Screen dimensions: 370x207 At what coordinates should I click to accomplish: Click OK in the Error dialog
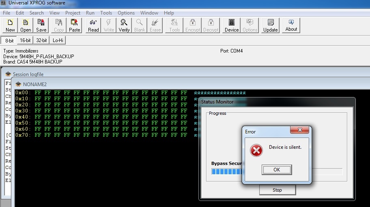pos(277,169)
